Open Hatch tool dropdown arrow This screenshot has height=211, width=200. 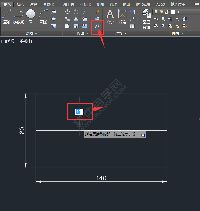coord(59,26)
